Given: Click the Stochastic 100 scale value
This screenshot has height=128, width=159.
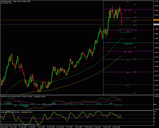Looking at the screenshot, I should point(155,112).
